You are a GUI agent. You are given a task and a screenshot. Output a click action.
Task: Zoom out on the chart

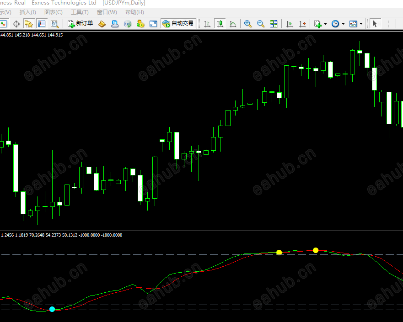click(261, 24)
